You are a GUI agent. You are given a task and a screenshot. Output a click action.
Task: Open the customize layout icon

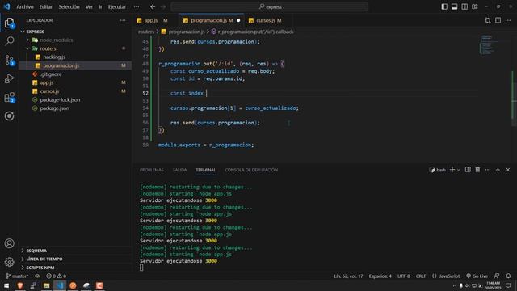coord(475,6)
